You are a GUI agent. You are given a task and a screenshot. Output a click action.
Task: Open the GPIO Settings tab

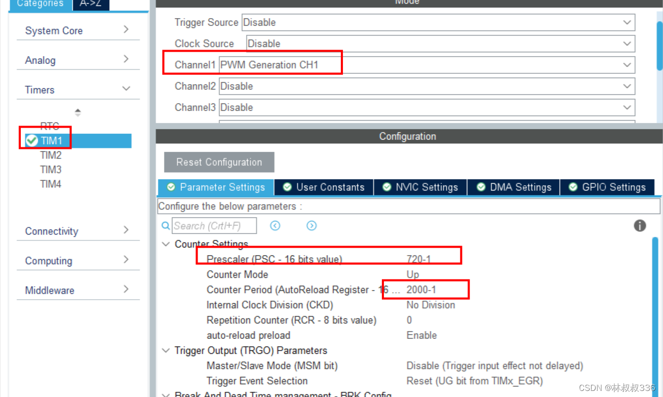click(x=607, y=187)
